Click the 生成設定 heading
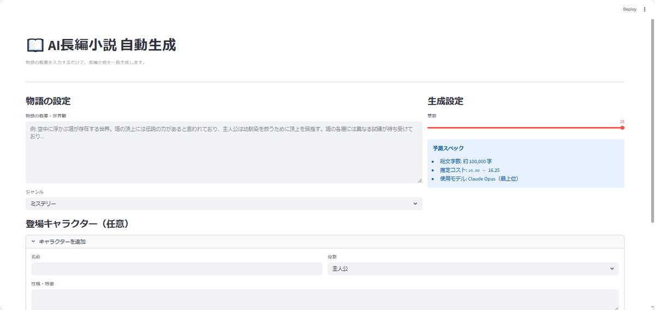655x310 pixels. [x=445, y=101]
